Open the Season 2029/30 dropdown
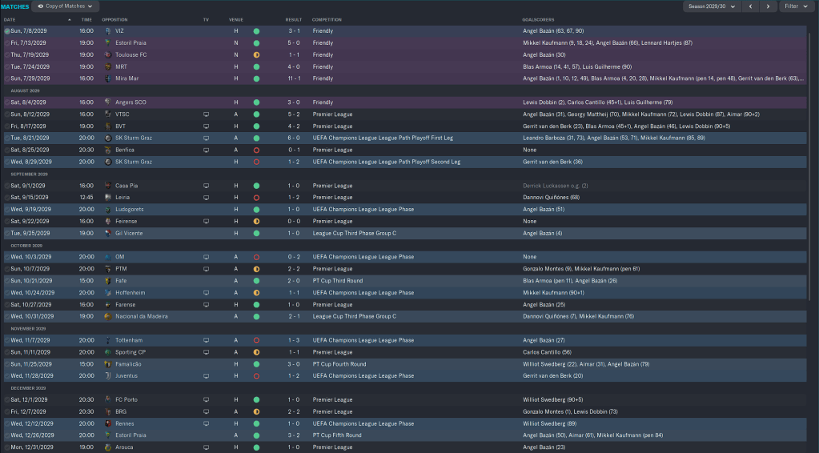The image size is (819, 453). tap(711, 6)
